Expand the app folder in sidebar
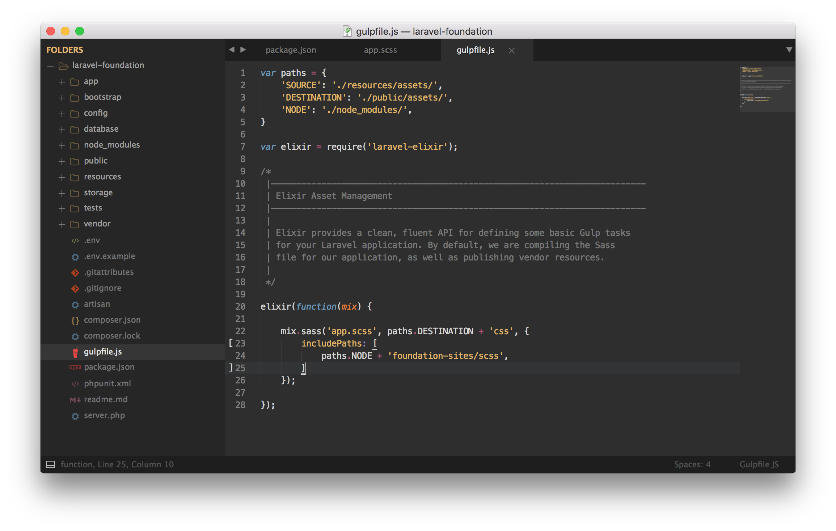The height and width of the screenshot is (531, 836). 61,82
